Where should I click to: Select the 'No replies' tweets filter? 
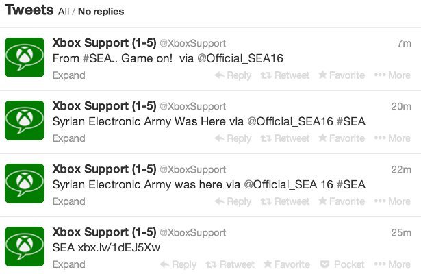click(101, 12)
